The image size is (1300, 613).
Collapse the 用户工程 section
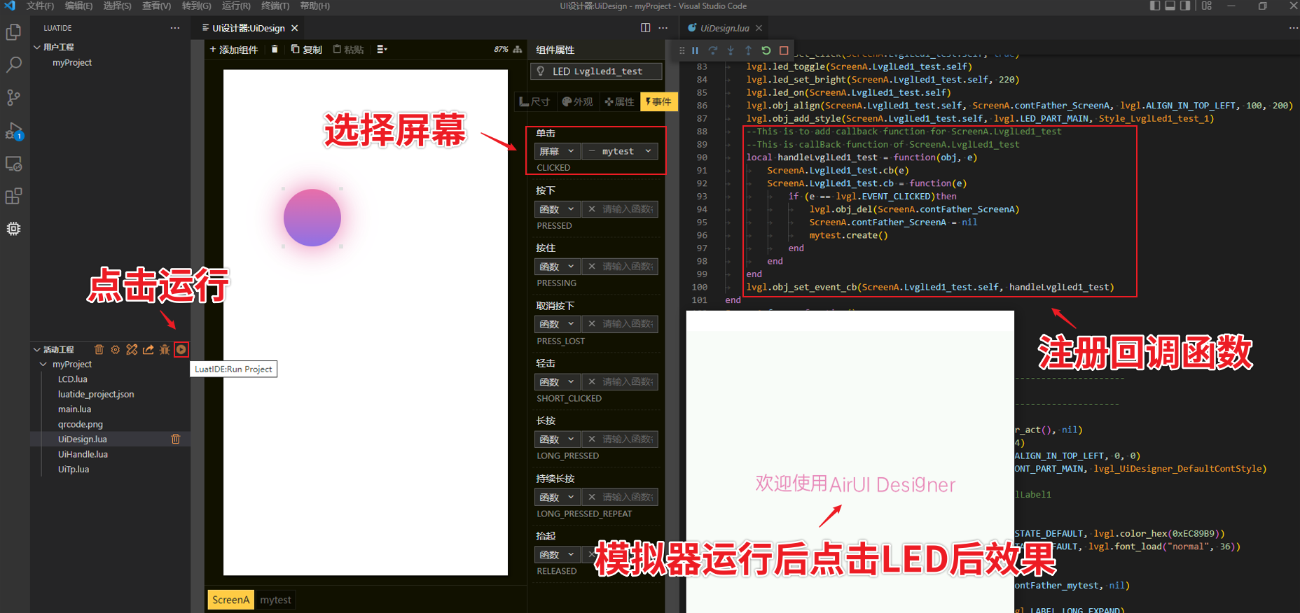click(36, 47)
